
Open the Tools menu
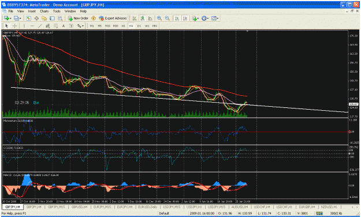[57, 11]
